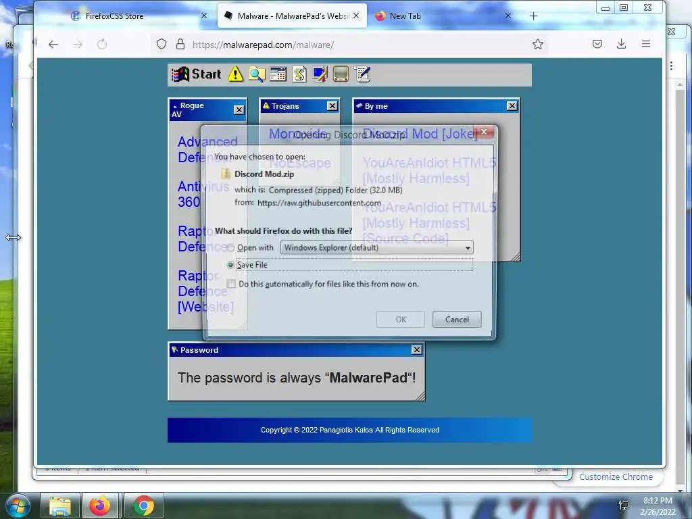Close the New Tab tab
The width and height of the screenshot is (692, 519).
pos(508,16)
